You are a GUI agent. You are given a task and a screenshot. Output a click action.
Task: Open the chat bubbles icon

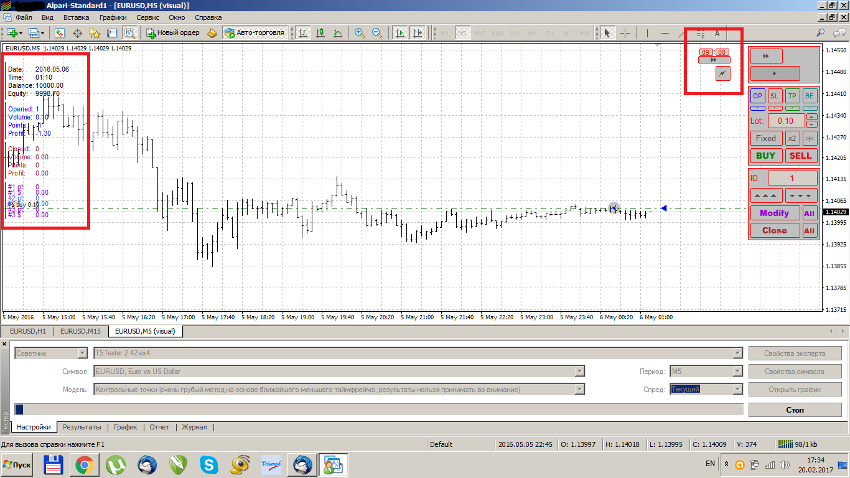pos(838,32)
